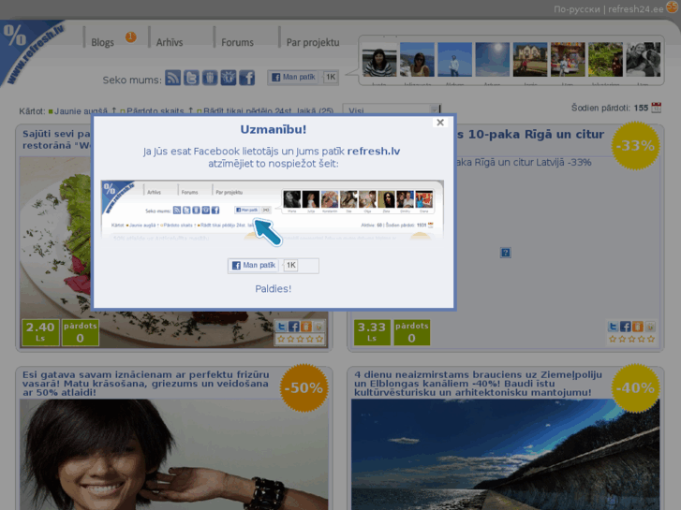
Task: Click avatar showing bright sun in blue sky
Action: click(493, 60)
